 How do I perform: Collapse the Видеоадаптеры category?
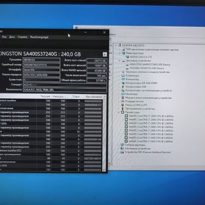pos(120,53)
